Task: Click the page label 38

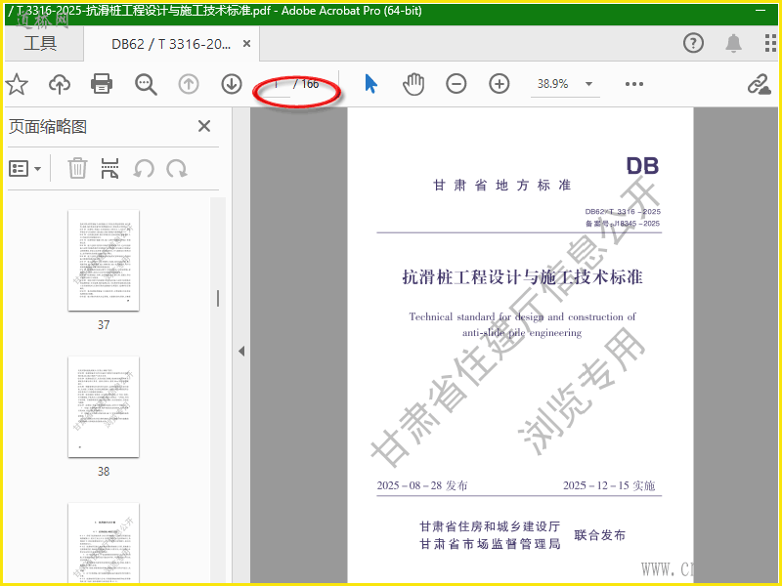Action: [104, 472]
